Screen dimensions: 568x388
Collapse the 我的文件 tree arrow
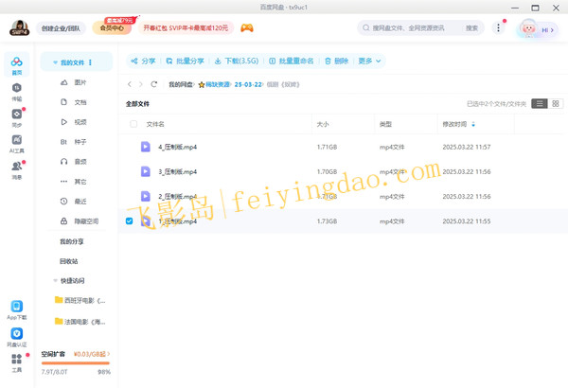[x=55, y=62]
